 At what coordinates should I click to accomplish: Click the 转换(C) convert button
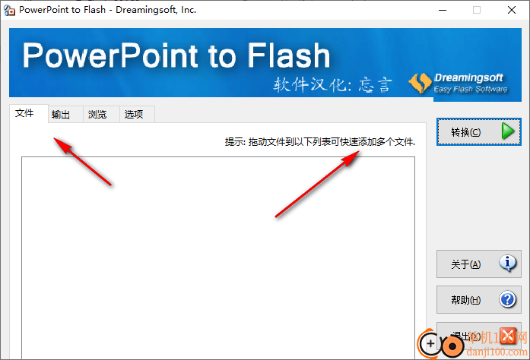[478, 132]
